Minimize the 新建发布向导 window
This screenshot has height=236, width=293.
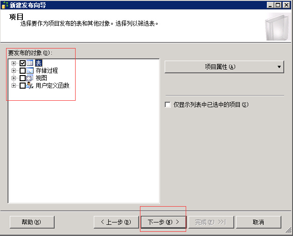coord(270,5)
